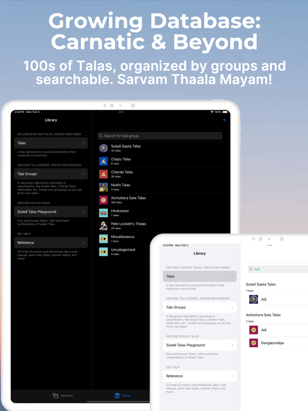This screenshot has width=308, height=411.
Task: Select 'Ashtottara Sata Talas' row in dark iPad
Action: (x=128, y=198)
